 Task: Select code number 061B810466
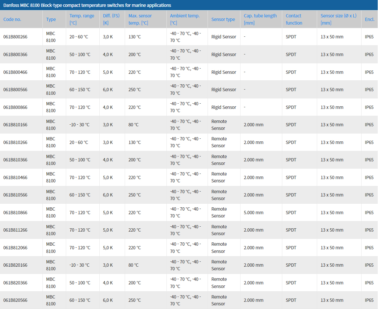15,177
